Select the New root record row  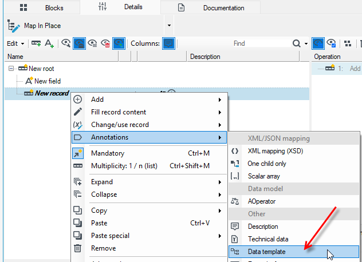[x=157, y=69]
